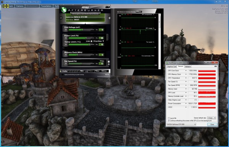Click the MSI Afterburner dragon logo
The width and height of the screenshot is (229, 147).
tap(64, 10)
